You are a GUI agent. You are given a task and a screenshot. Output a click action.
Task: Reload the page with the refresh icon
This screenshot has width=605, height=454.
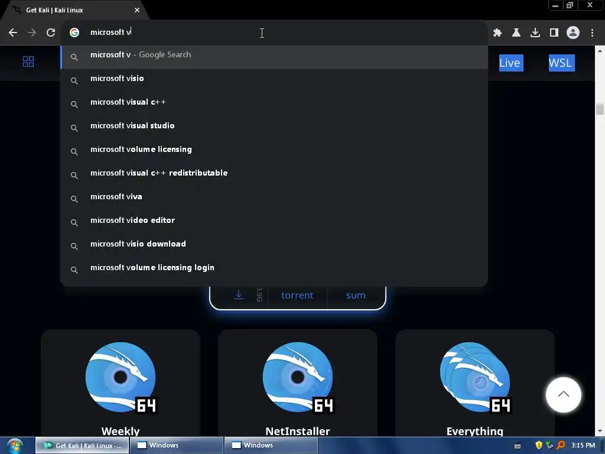coord(51,33)
